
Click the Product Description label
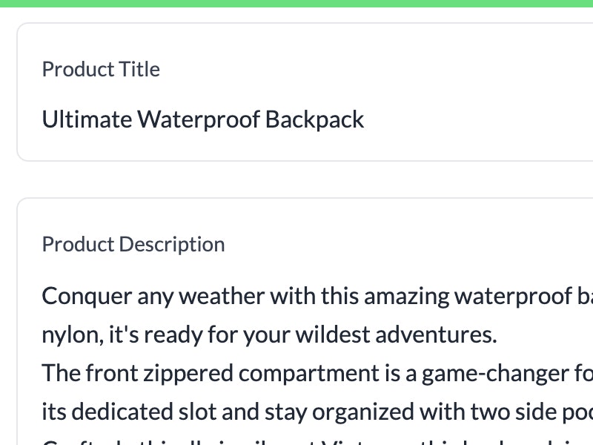(x=133, y=245)
